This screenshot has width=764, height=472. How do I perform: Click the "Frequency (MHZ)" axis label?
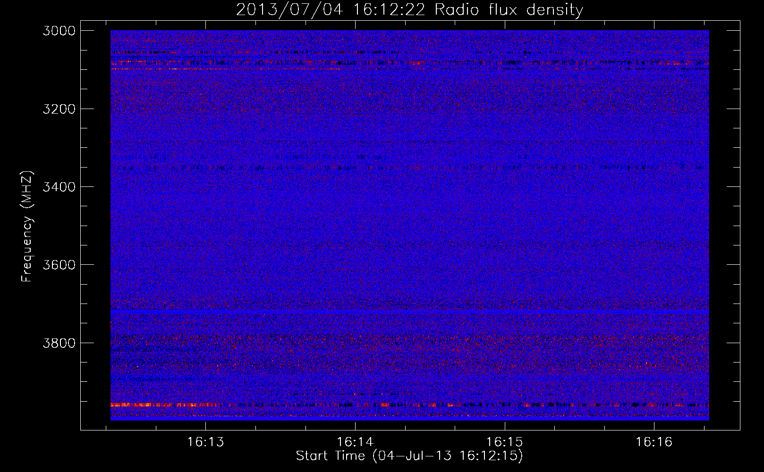tap(27, 227)
